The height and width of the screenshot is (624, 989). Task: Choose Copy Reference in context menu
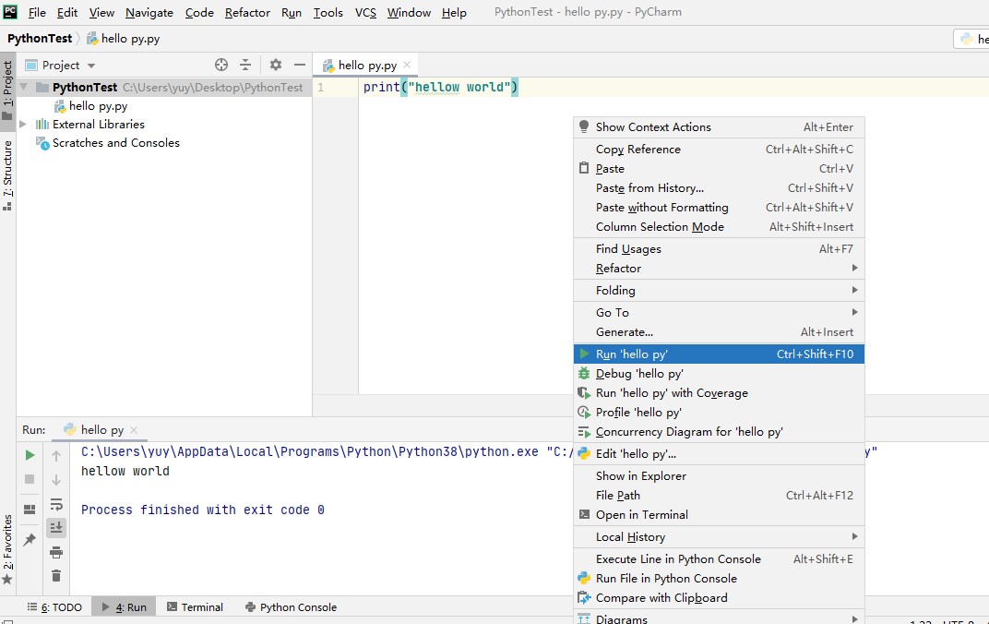tap(719, 149)
